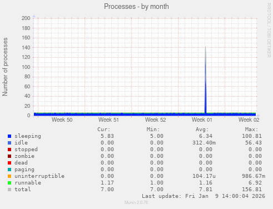Click the 'Week 01' x-axis label
273x209 pixels.
coord(202,120)
